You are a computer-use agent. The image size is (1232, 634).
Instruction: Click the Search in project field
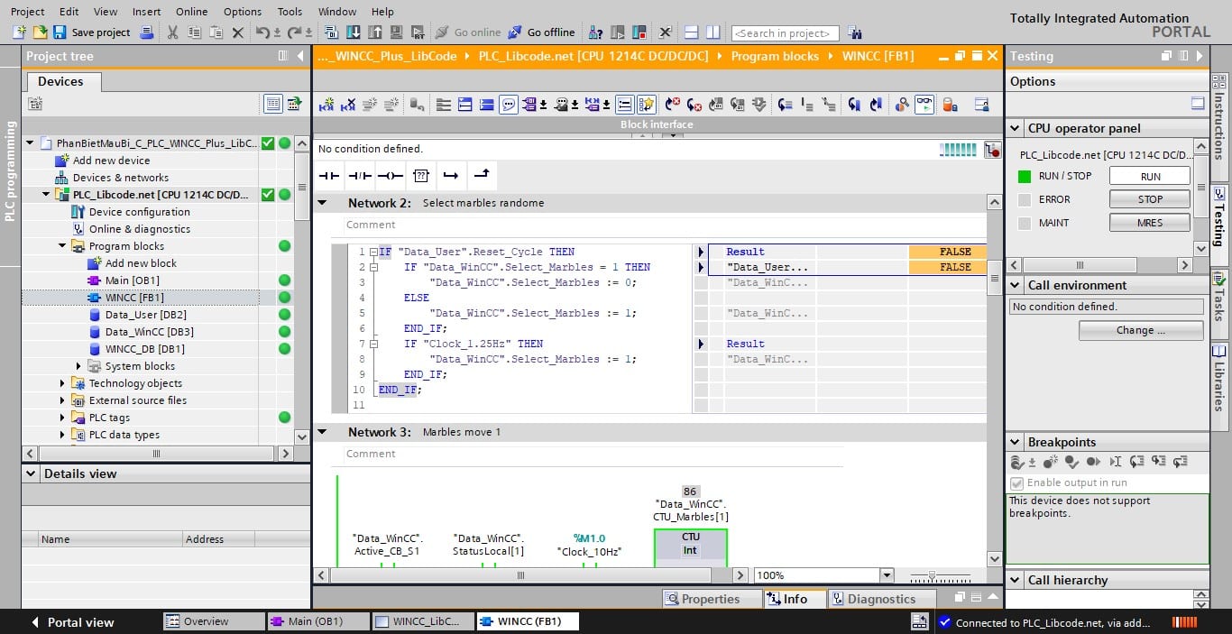tap(785, 33)
